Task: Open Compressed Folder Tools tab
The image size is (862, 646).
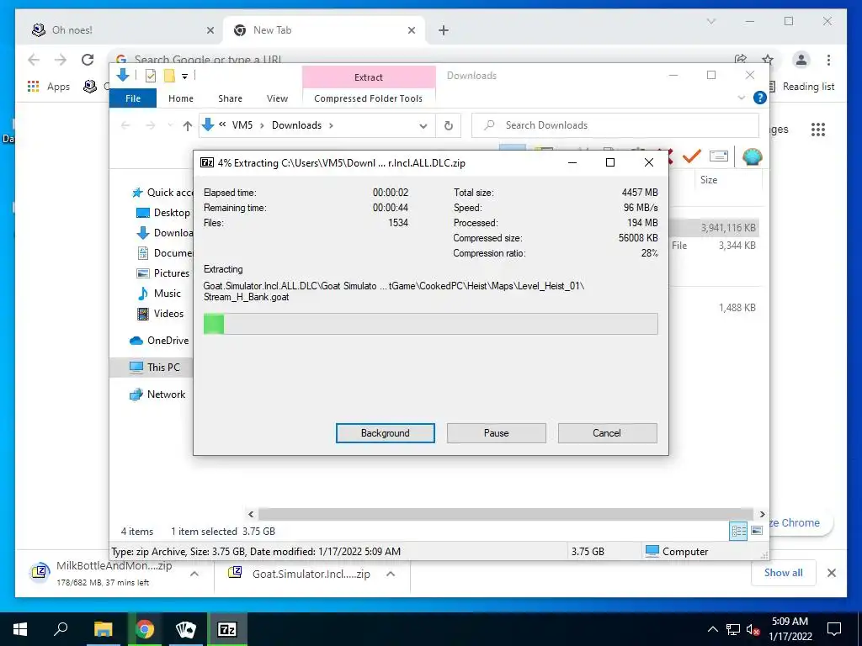Action: click(369, 98)
